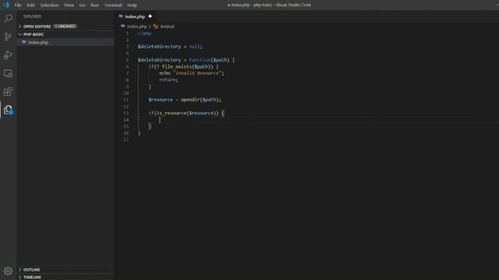Click the PHP file icon beside index.php in explorer
The image size is (499, 280).
24,42
